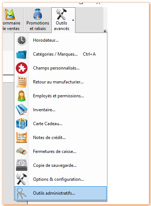Image resolution: width=151 pixels, height=206 pixels.
Task: Click the abacus icon for credit notes
Action: pos(22,138)
